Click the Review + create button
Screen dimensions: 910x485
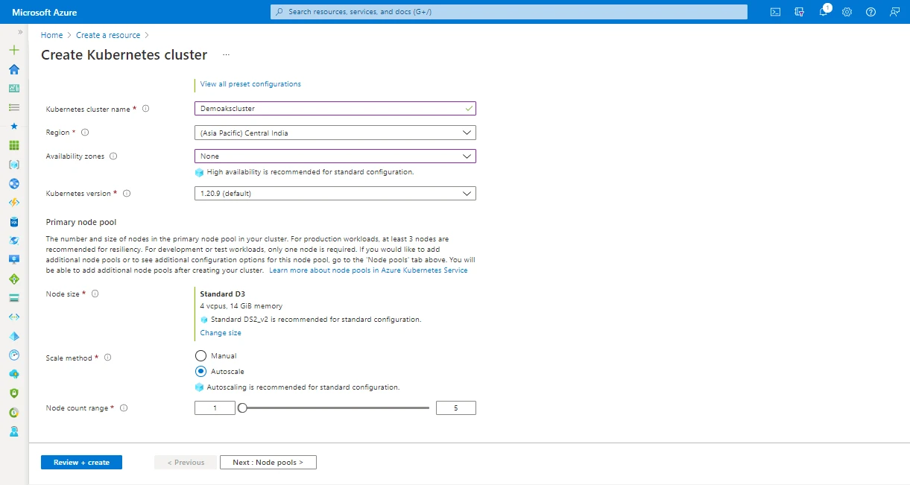(81, 462)
